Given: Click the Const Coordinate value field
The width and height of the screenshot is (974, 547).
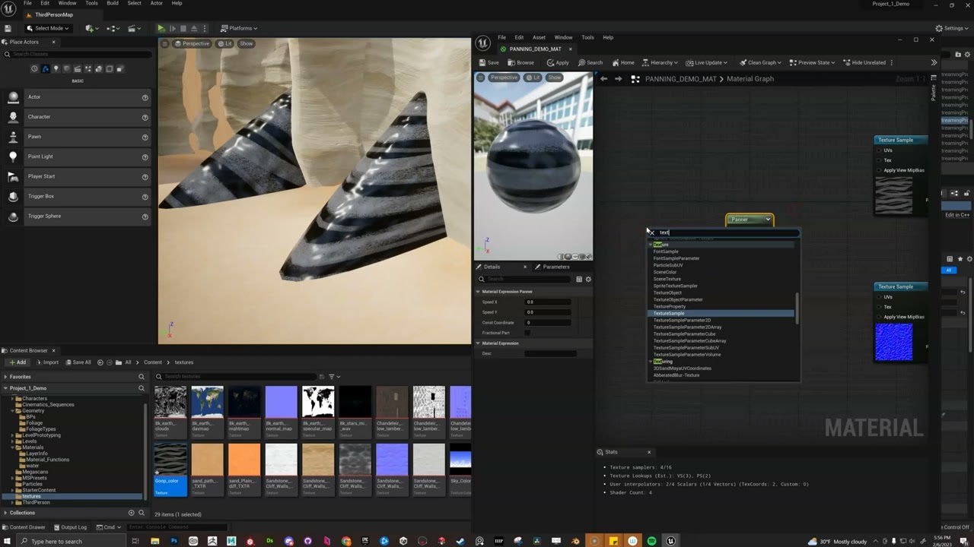Looking at the screenshot, I should pos(548,322).
